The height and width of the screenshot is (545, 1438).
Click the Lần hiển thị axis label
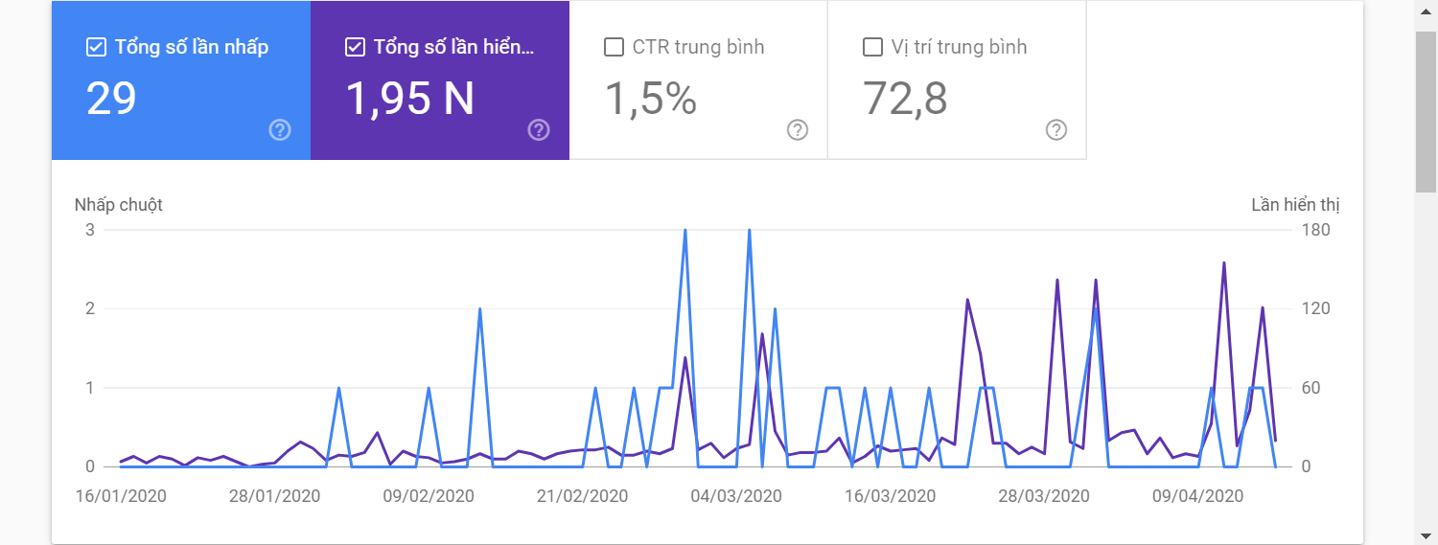click(x=1295, y=205)
